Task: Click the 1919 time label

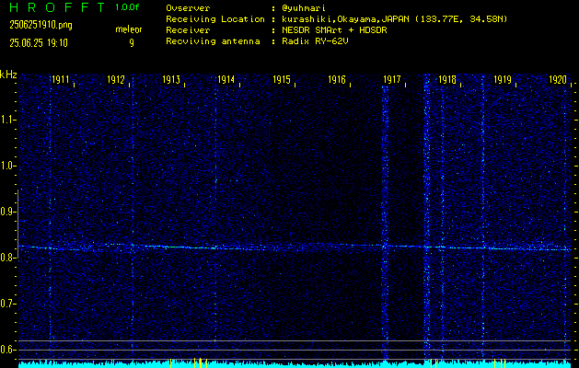Action: pyautogui.click(x=503, y=80)
